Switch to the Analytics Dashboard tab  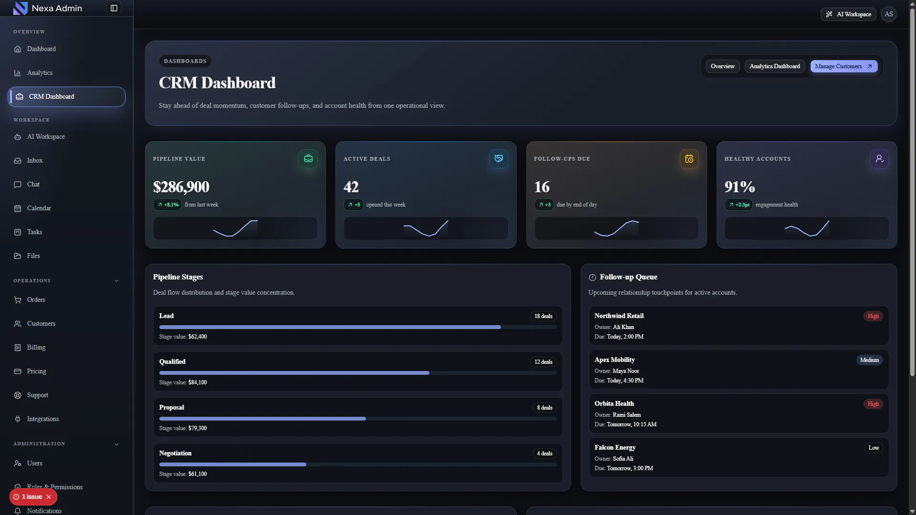775,66
